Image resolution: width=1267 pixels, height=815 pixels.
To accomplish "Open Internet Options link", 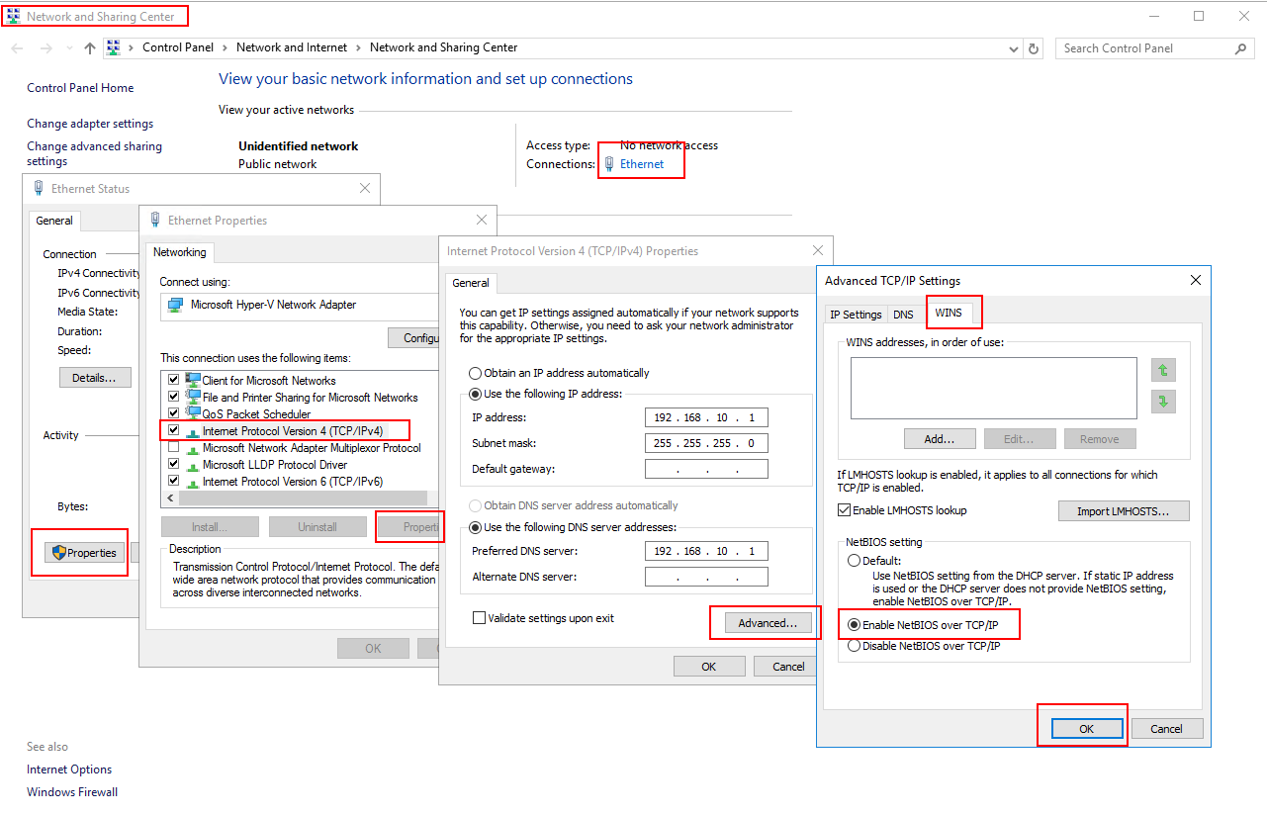I will pyautogui.click(x=69, y=770).
